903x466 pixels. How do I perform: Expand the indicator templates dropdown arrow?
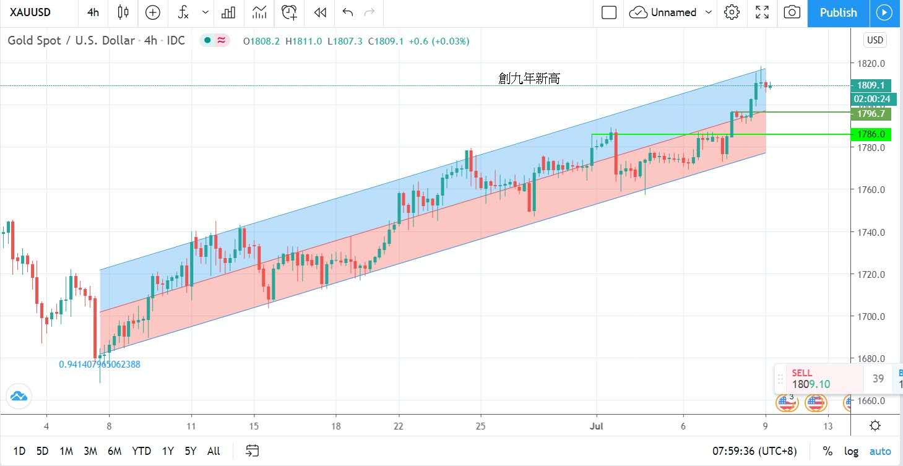tap(205, 12)
